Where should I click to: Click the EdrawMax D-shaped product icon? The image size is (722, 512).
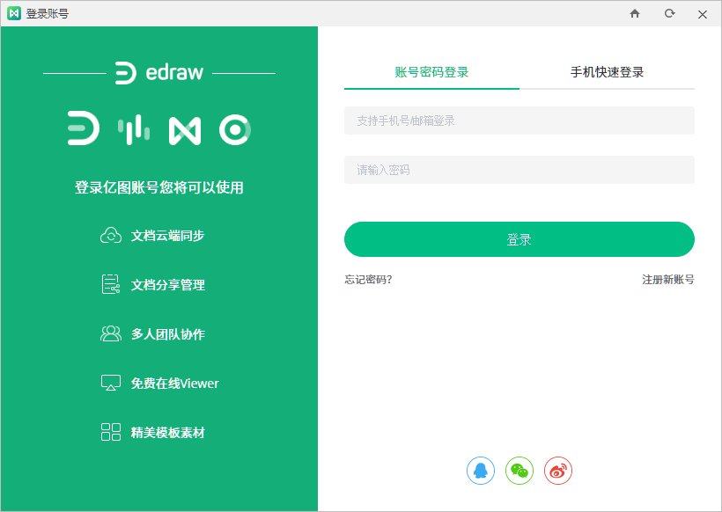84,128
